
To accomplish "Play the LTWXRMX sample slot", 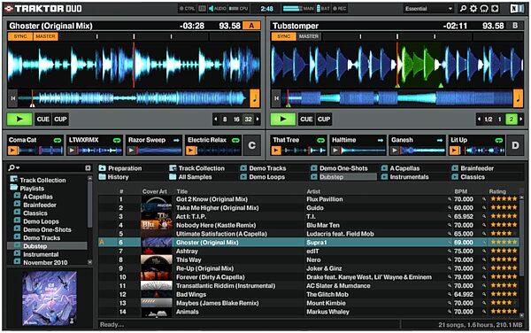I will [72, 150].
